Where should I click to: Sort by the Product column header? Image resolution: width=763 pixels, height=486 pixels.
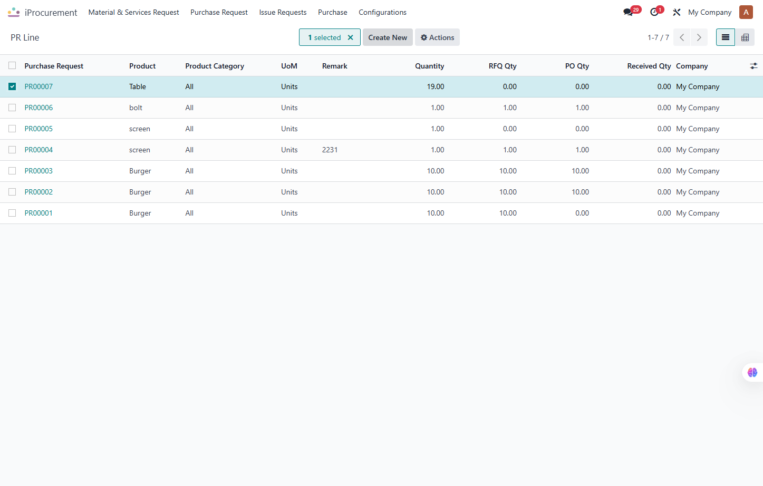pyautogui.click(x=142, y=66)
